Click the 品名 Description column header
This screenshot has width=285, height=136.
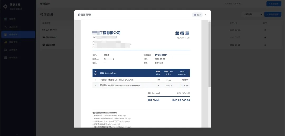click(108, 73)
